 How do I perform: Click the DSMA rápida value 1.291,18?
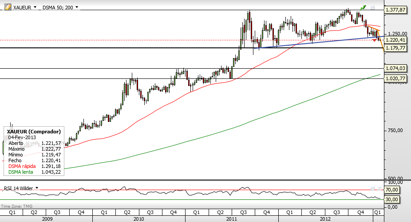tap(51, 166)
